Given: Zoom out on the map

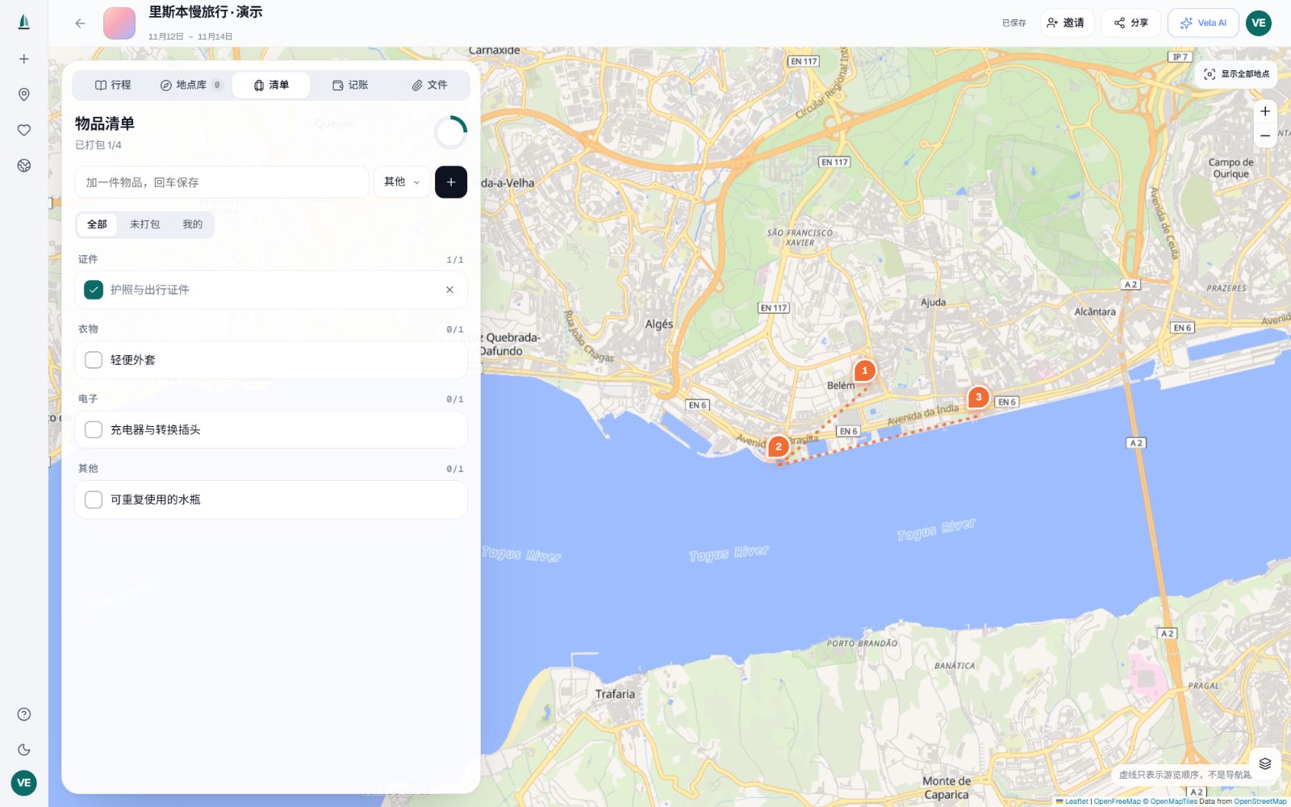Looking at the screenshot, I should [1265, 136].
